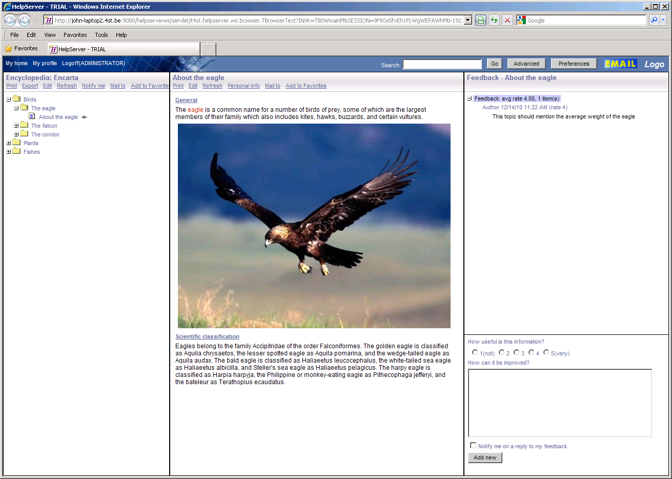
Task: Open the Preferences button
Action: click(x=574, y=64)
